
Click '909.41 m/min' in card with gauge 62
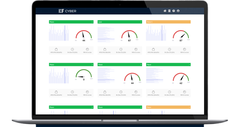(184, 95)
